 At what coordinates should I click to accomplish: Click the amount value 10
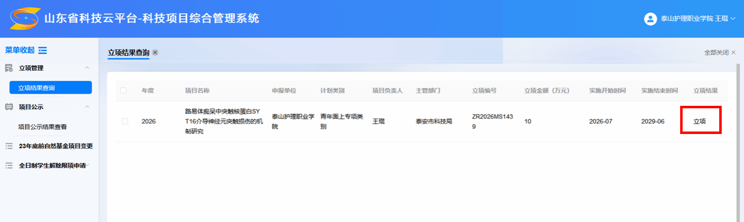coord(528,121)
